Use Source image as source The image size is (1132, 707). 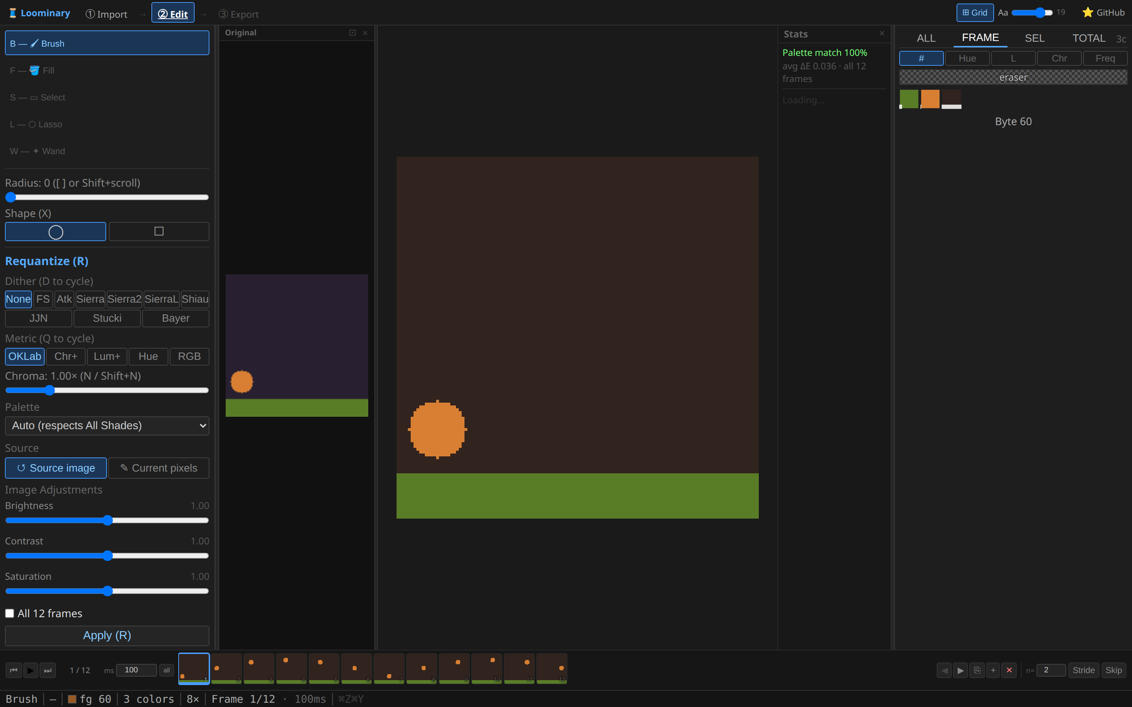pyautogui.click(x=56, y=468)
